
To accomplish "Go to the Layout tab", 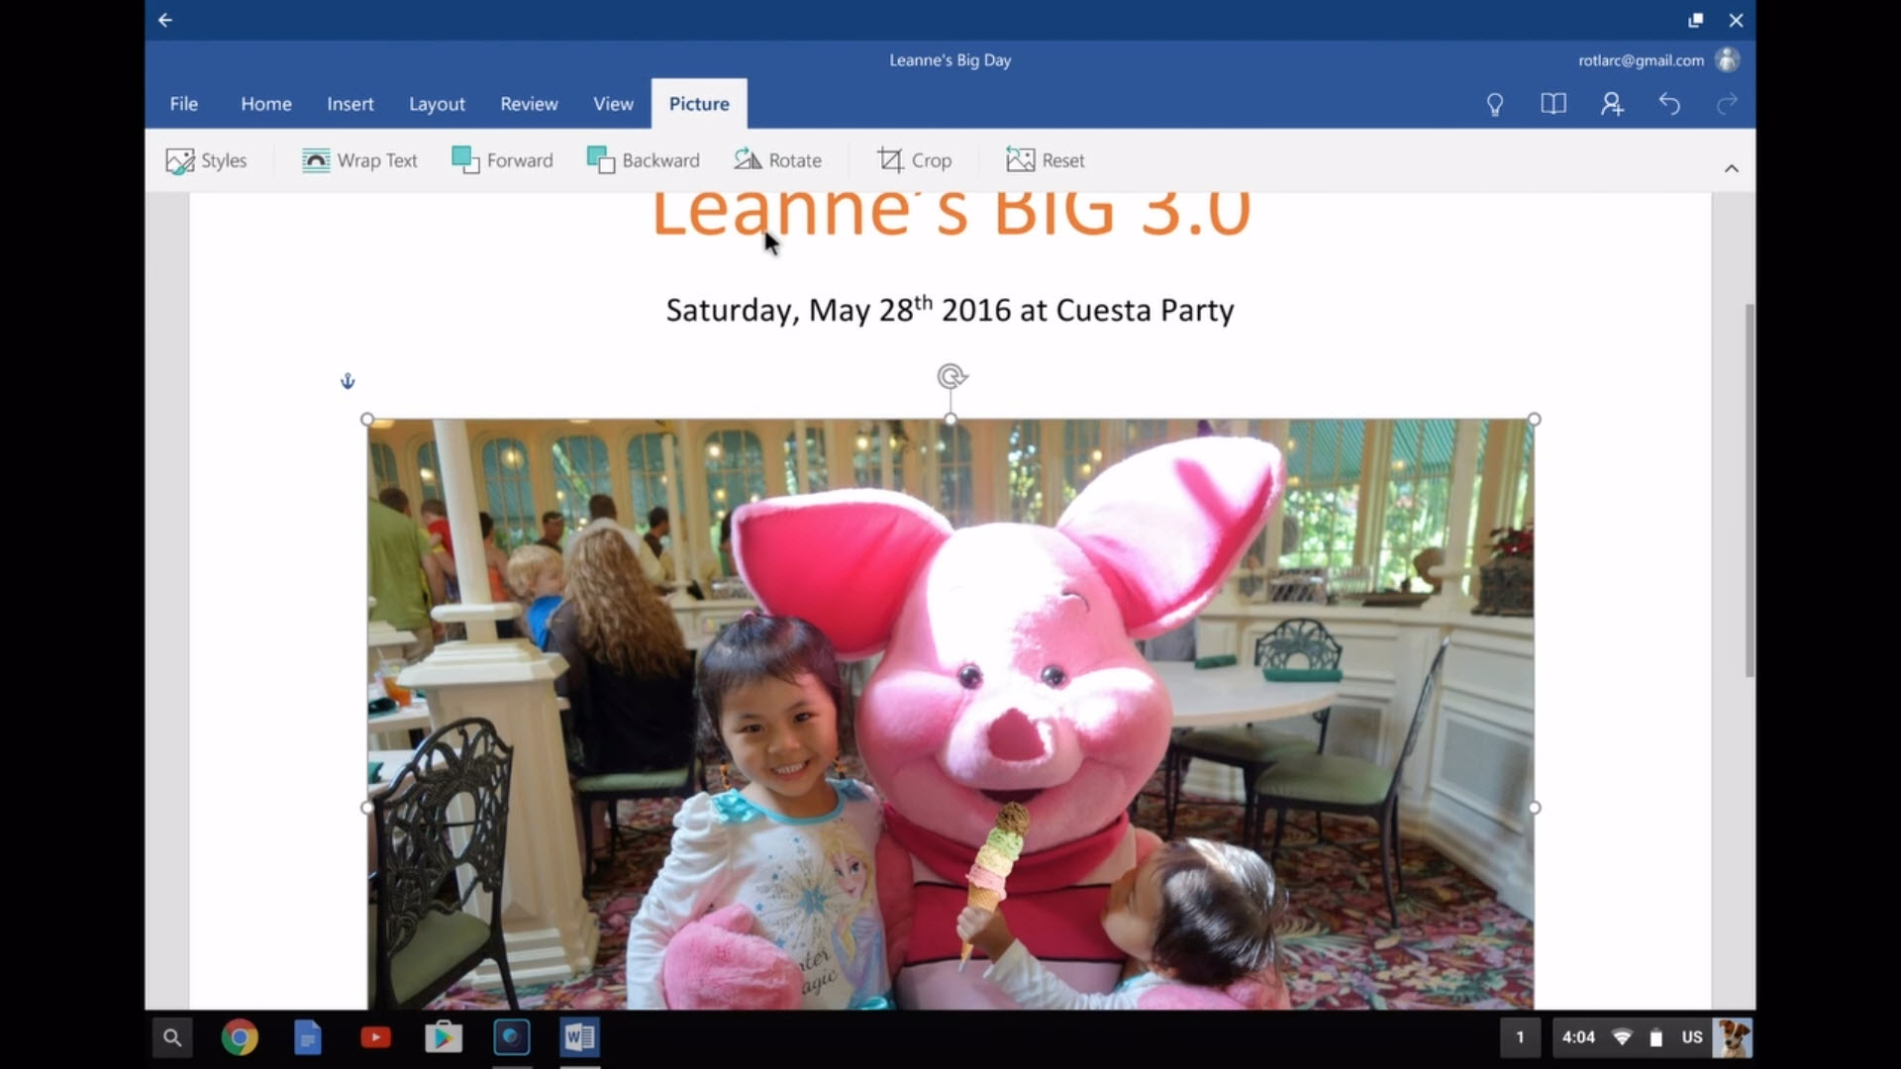I will [x=437, y=104].
